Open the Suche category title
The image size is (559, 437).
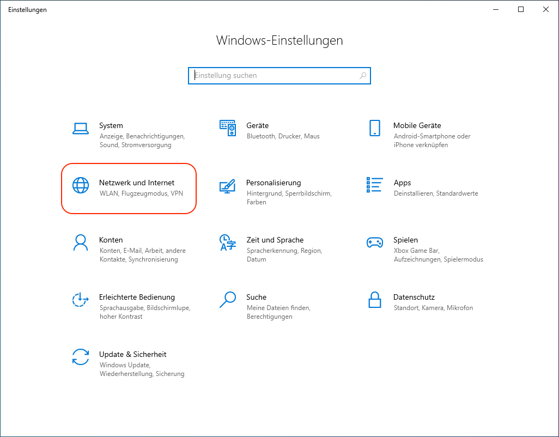256,297
